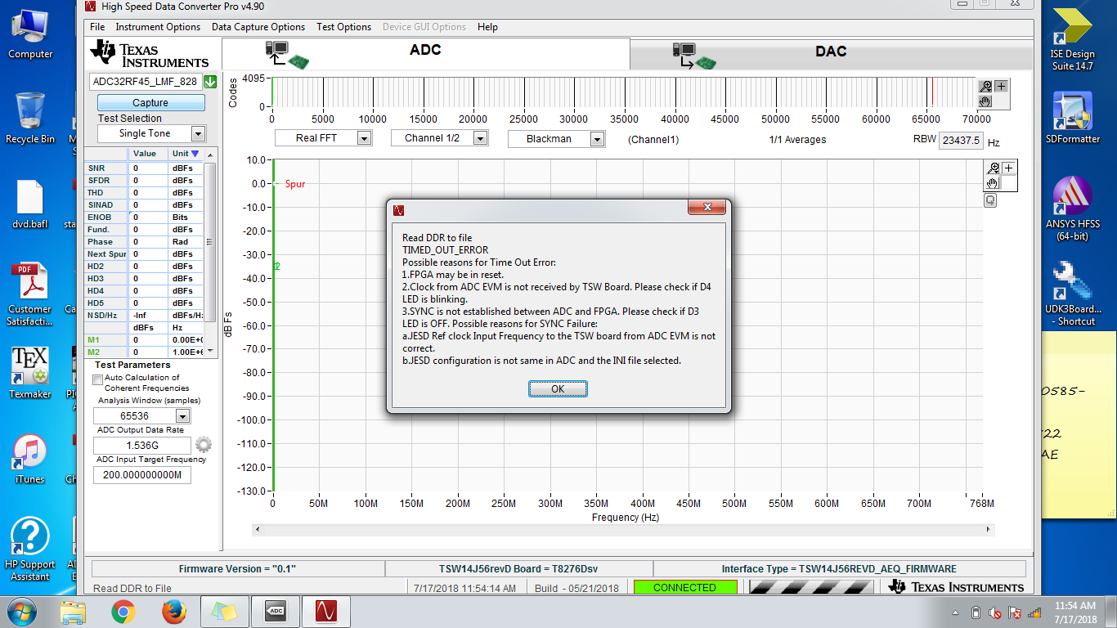
Task: Open the Instrument Options menu
Action: point(158,27)
